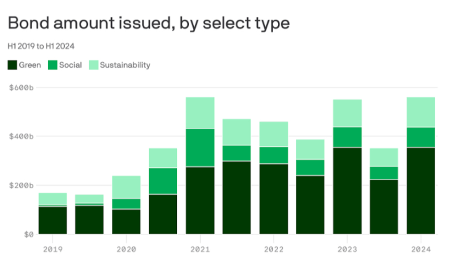Click the Sustainability segment of the H1 2024 bar
The height and width of the screenshot is (266, 455).
coord(420,112)
